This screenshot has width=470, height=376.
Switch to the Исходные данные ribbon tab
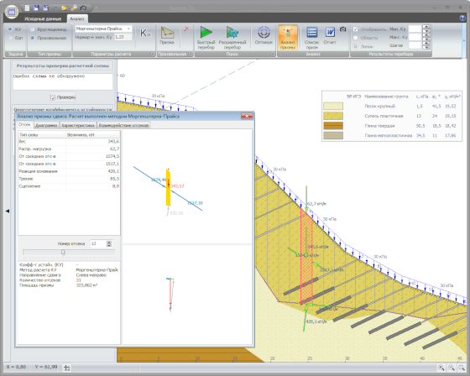[43, 19]
